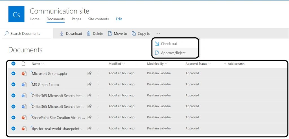Image resolution: width=289 pixels, height=139 pixels.
Task: Click the Check out arrow icon
Action: pos(157,44)
